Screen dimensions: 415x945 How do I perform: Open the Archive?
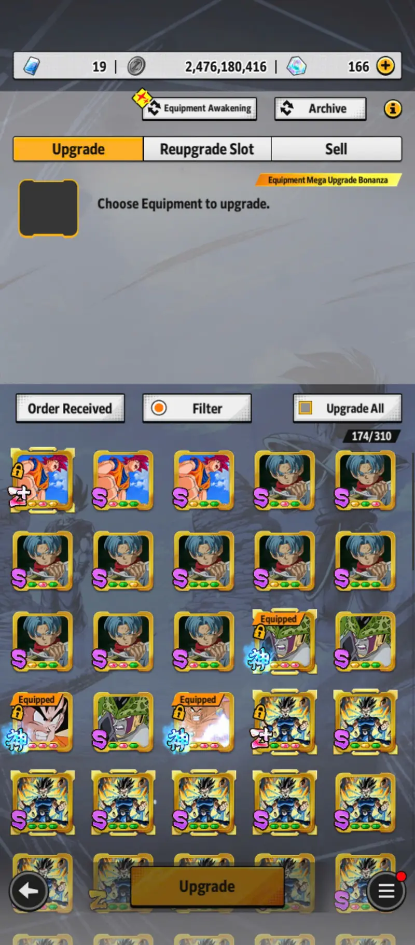[320, 108]
